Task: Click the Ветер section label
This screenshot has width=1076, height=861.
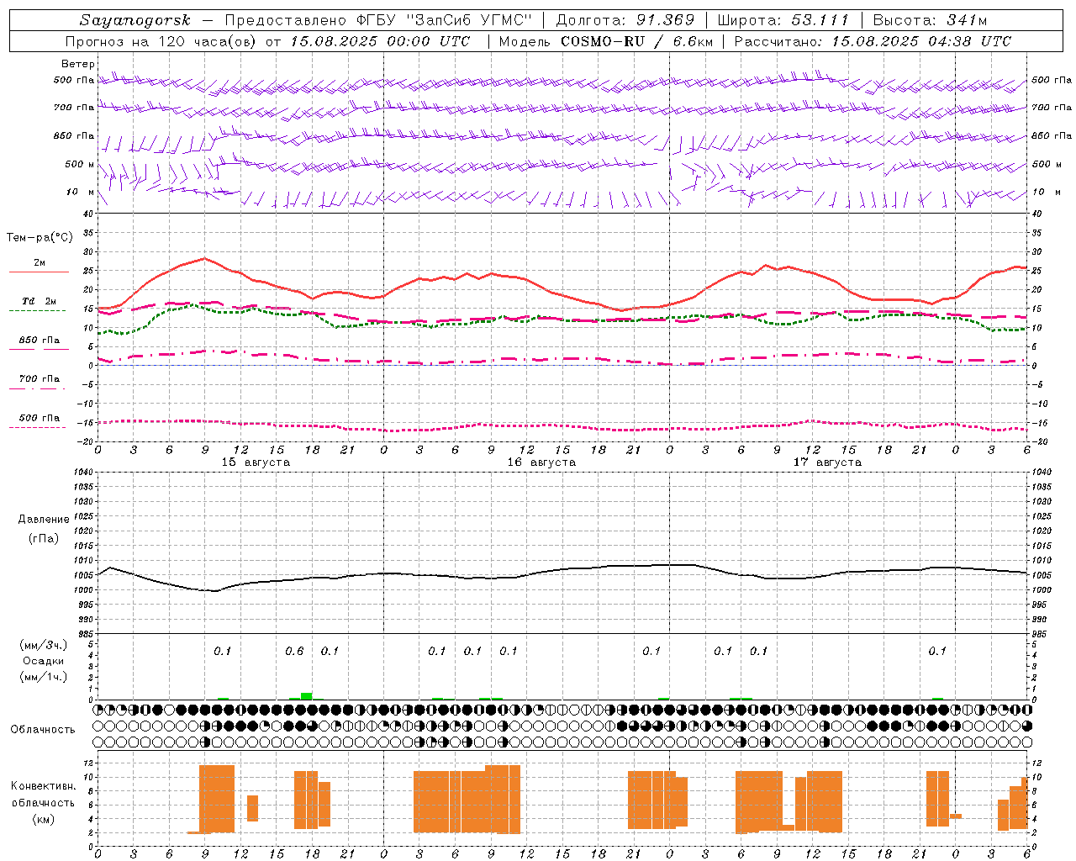Action: point(77,64)
